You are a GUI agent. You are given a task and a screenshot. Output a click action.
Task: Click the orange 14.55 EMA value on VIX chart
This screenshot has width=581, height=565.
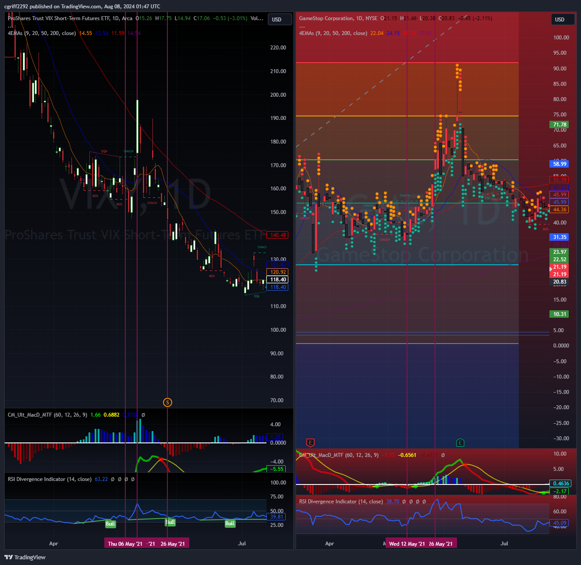85,33
